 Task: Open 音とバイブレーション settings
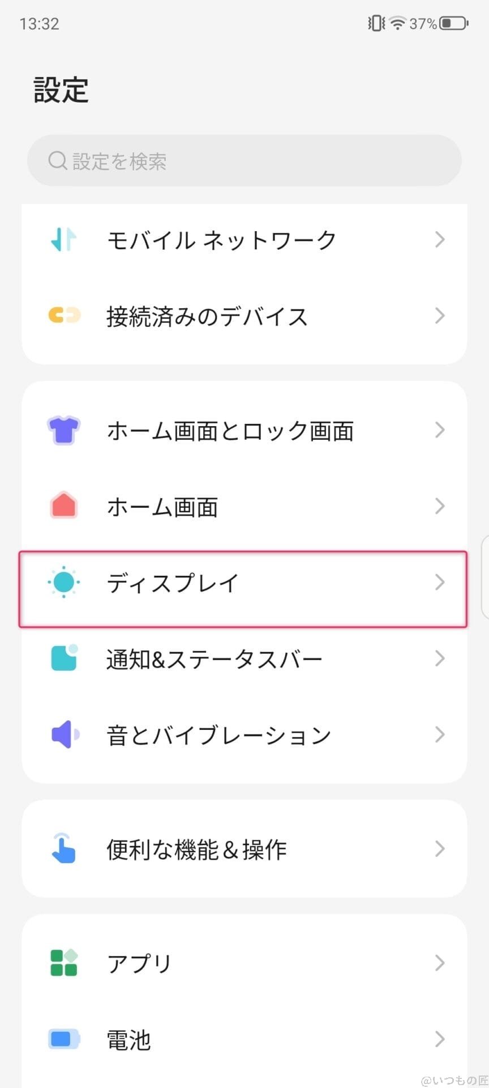pos(218,735)
